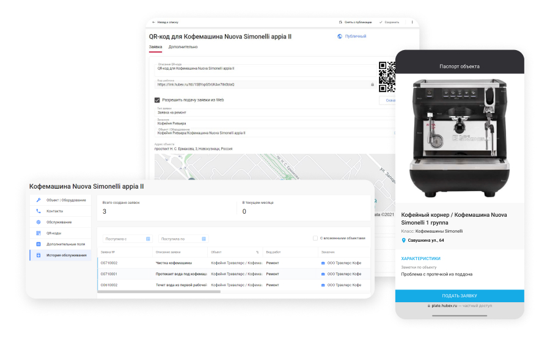Enable 'С вложенными объектами' checkbox
The height and width of the screenshot is (337, 550).
coord(315,238)
